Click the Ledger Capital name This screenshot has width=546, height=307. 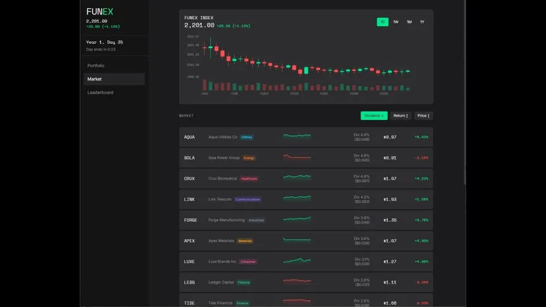point(221,282)
